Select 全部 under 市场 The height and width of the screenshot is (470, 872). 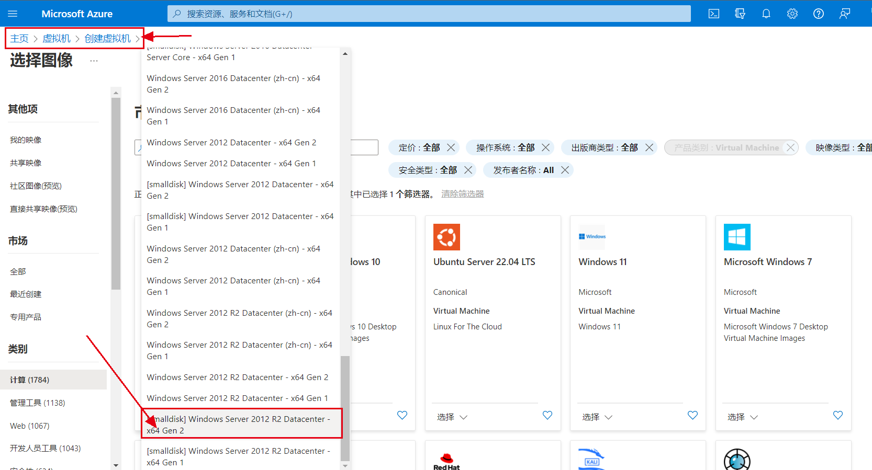click(18, 271)
